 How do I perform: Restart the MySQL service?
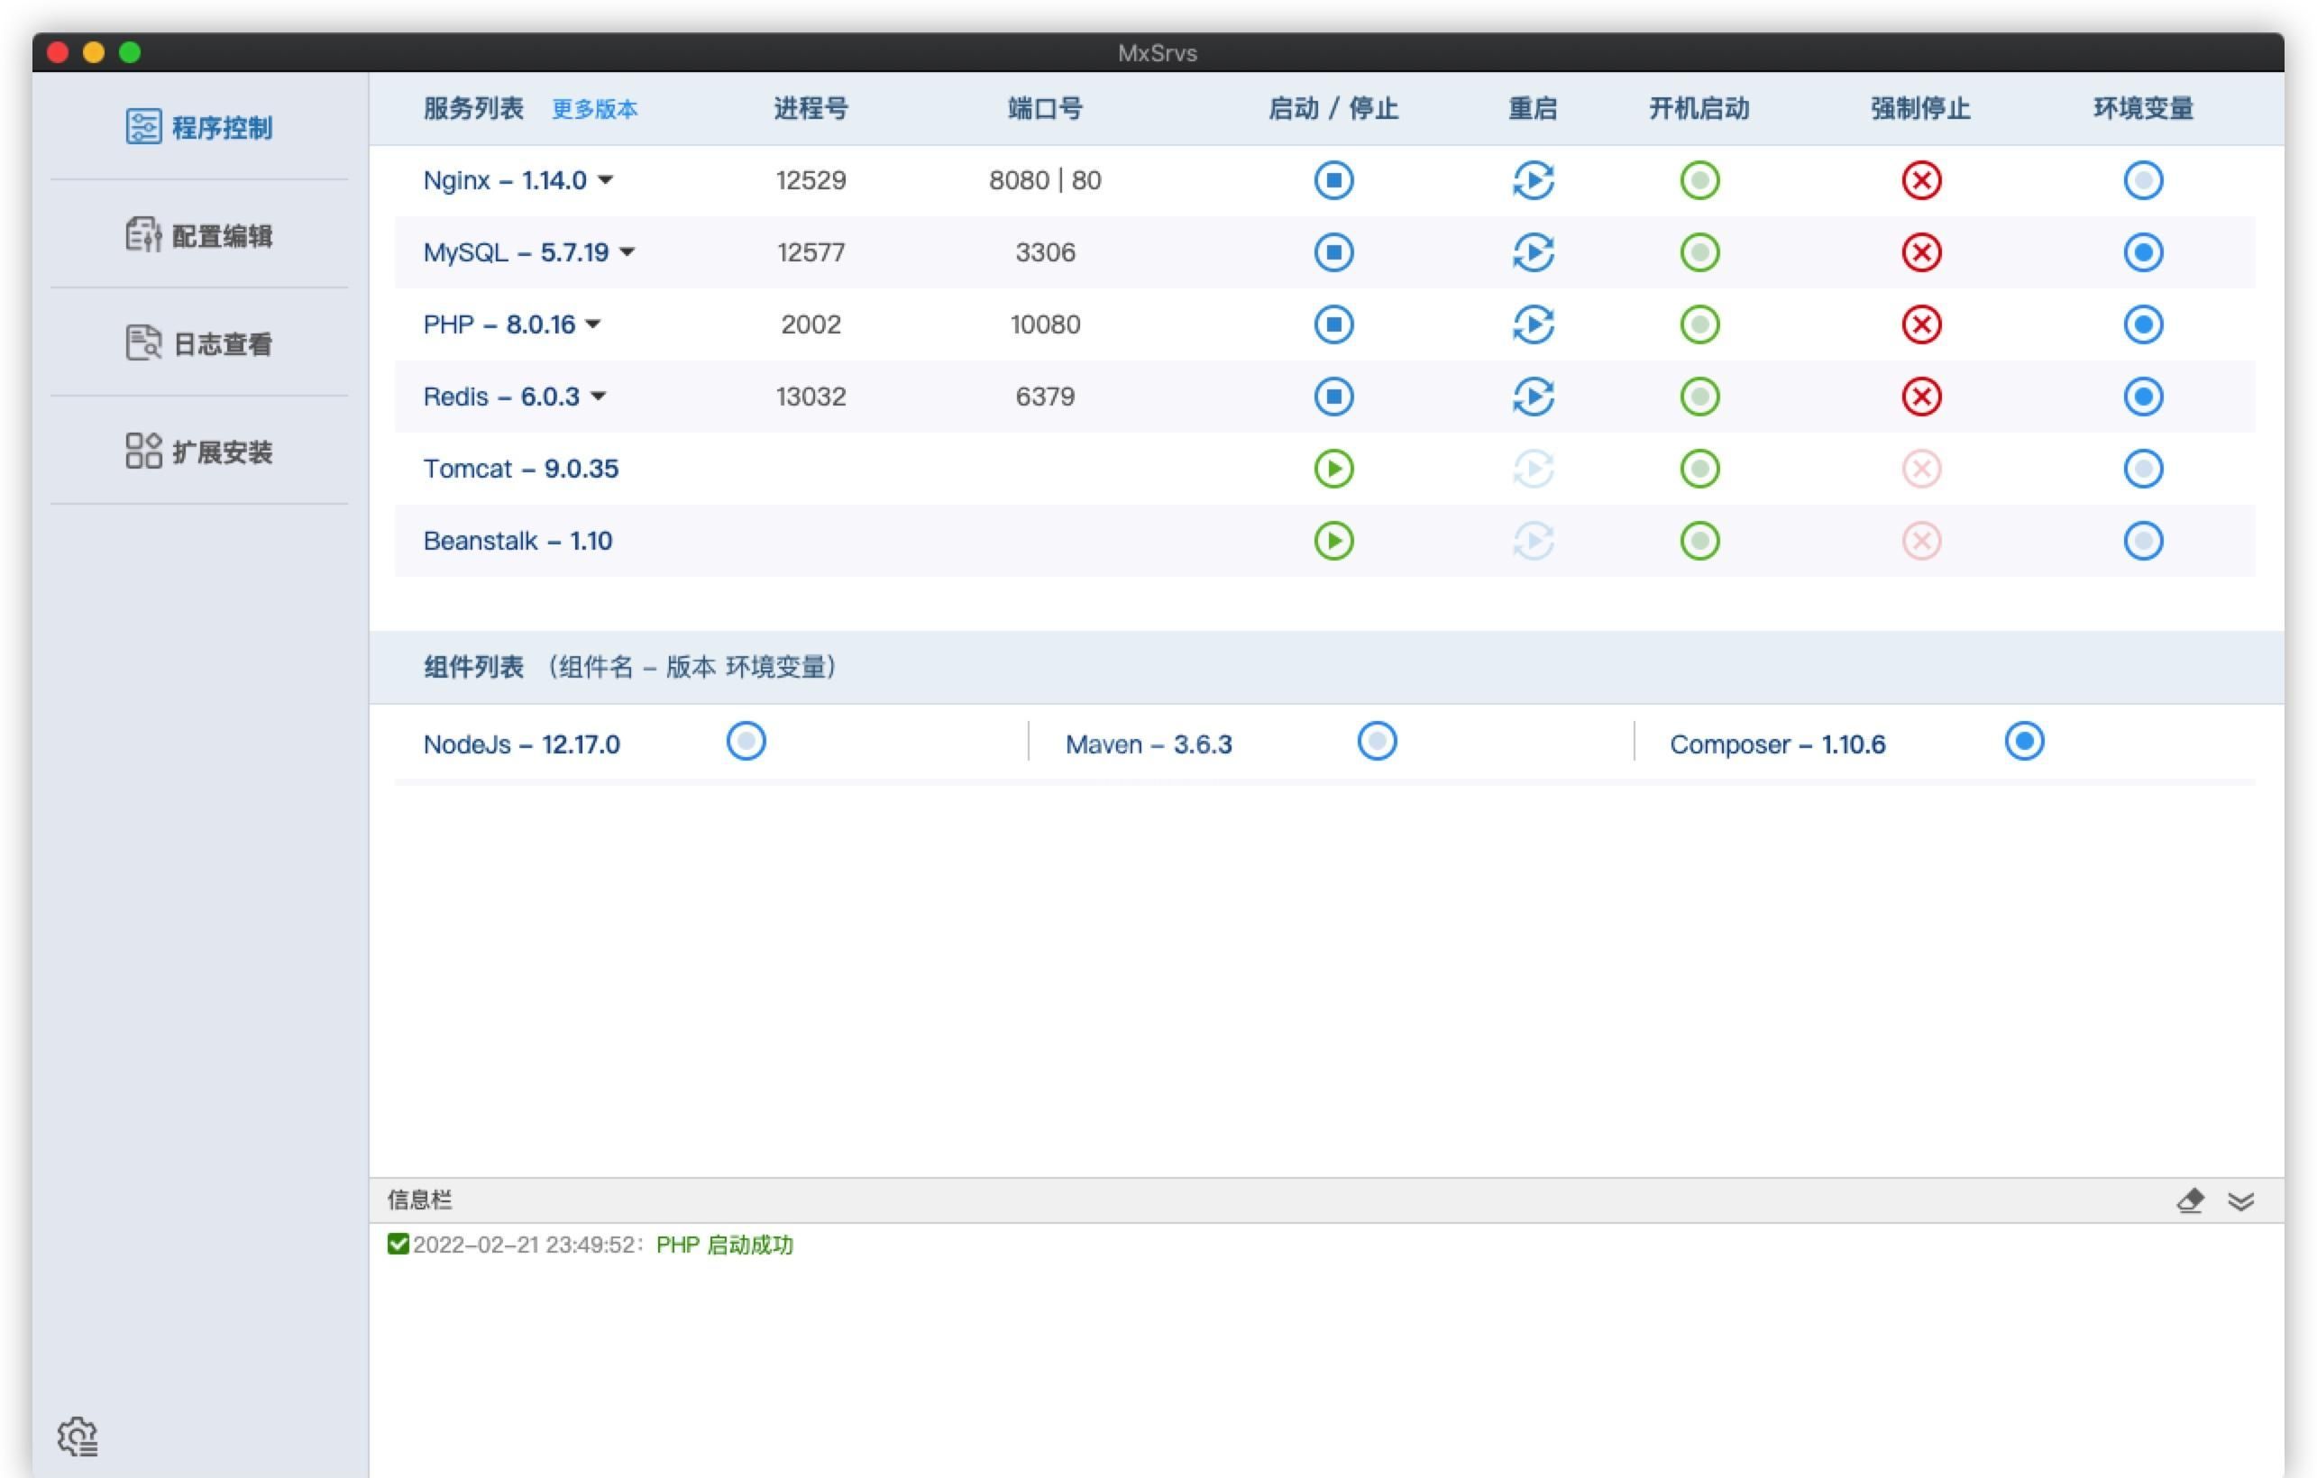pos(1533,252)
